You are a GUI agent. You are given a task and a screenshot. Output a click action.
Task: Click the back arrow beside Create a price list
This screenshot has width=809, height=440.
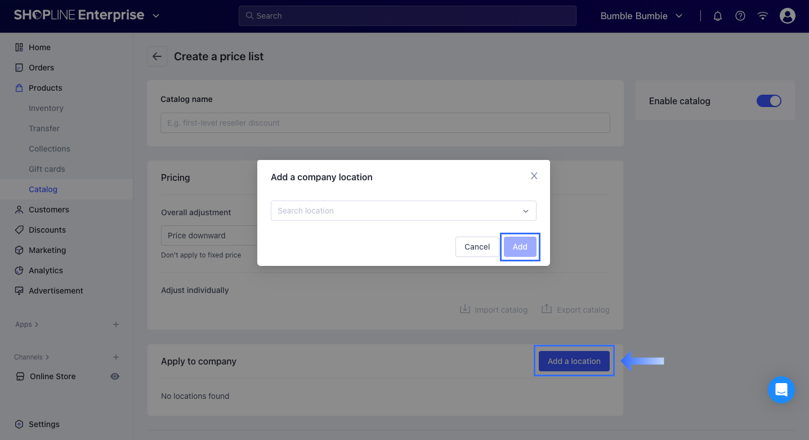click(157, 56)
